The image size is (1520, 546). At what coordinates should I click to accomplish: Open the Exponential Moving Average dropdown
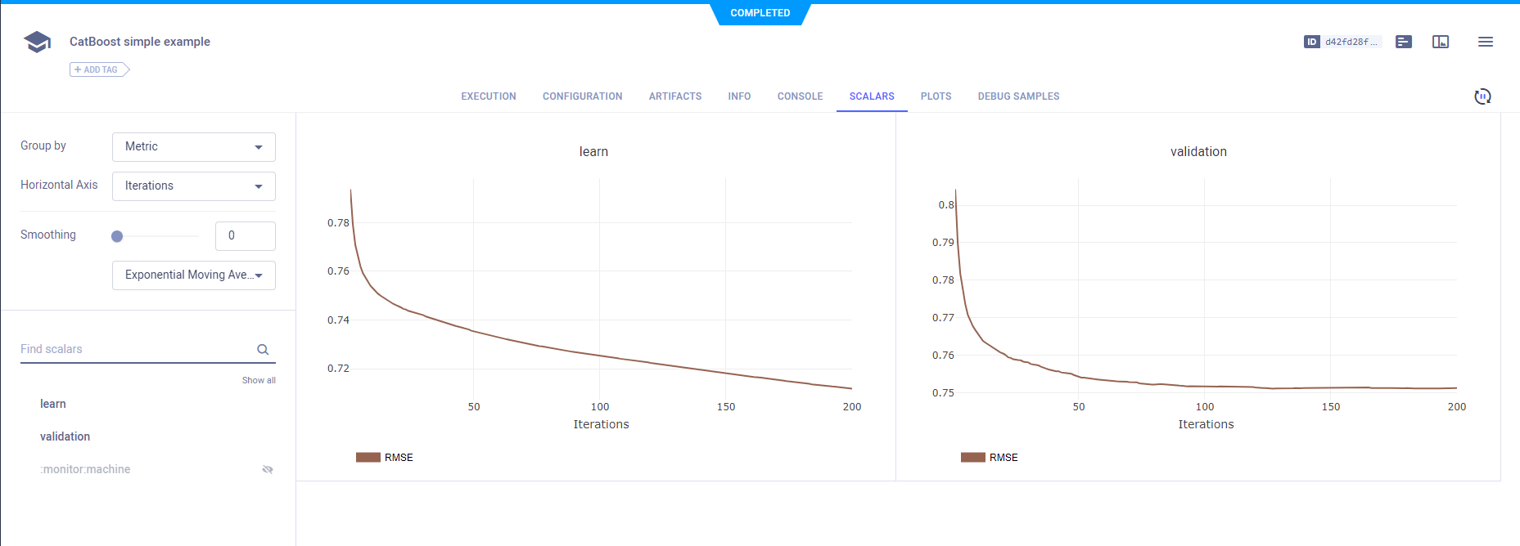193,275
